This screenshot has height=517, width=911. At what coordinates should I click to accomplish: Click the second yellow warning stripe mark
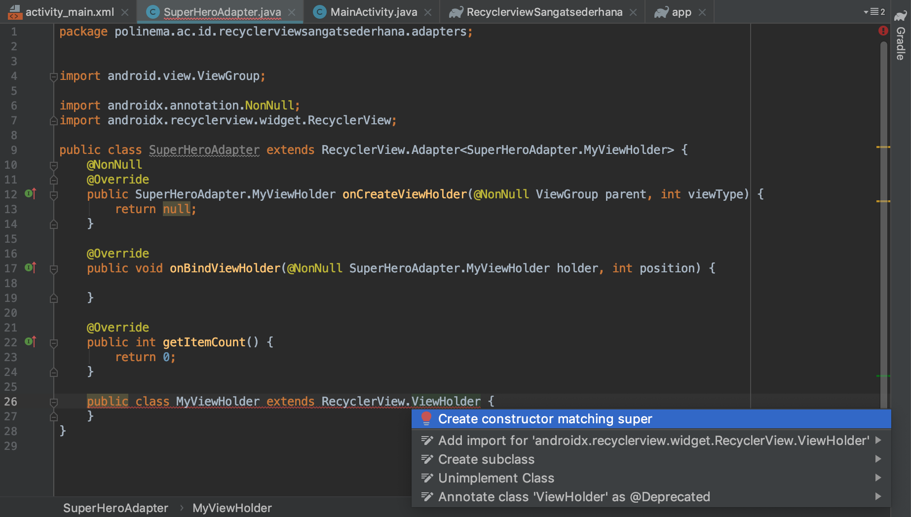883,201
